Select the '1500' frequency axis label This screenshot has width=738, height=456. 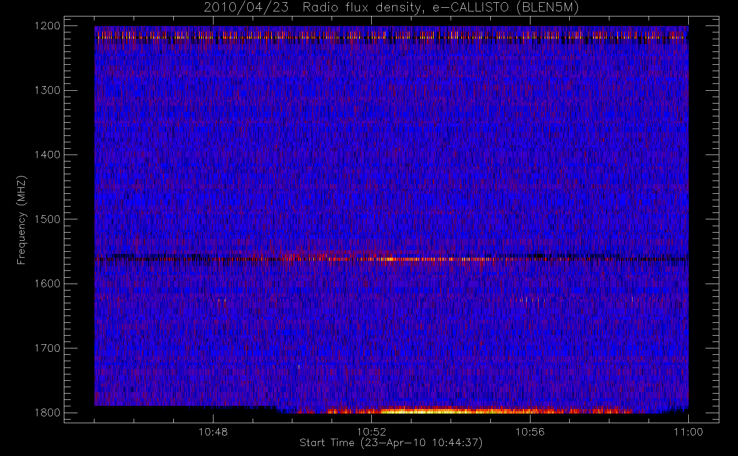tap(47, 219)
